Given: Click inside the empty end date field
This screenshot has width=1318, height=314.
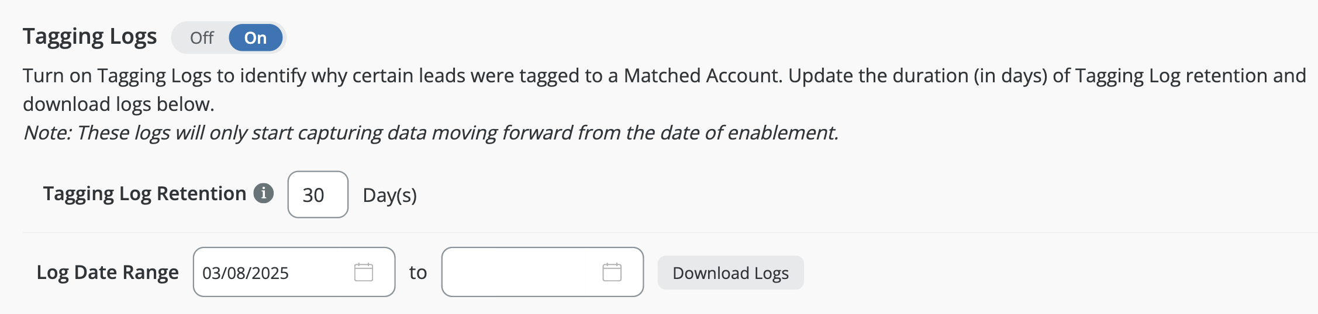Looking at the screenshot, I should 520,273.
